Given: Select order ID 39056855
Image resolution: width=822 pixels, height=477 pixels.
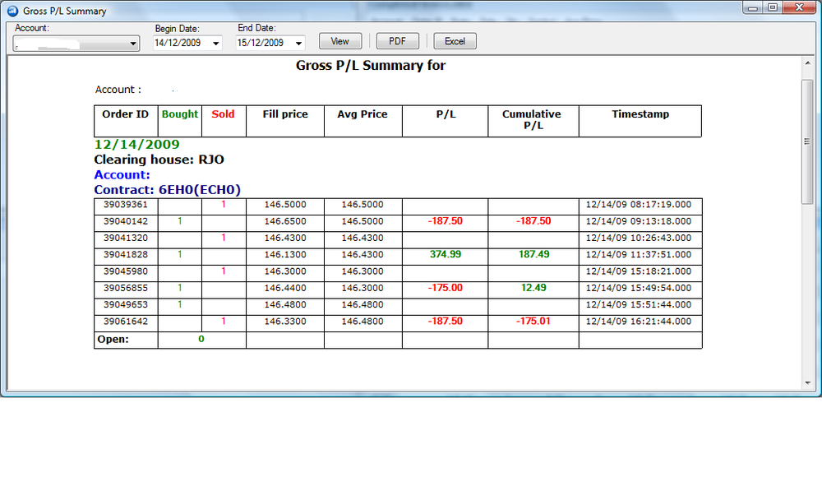Looking at the screenshot, I should pos(125,288).
